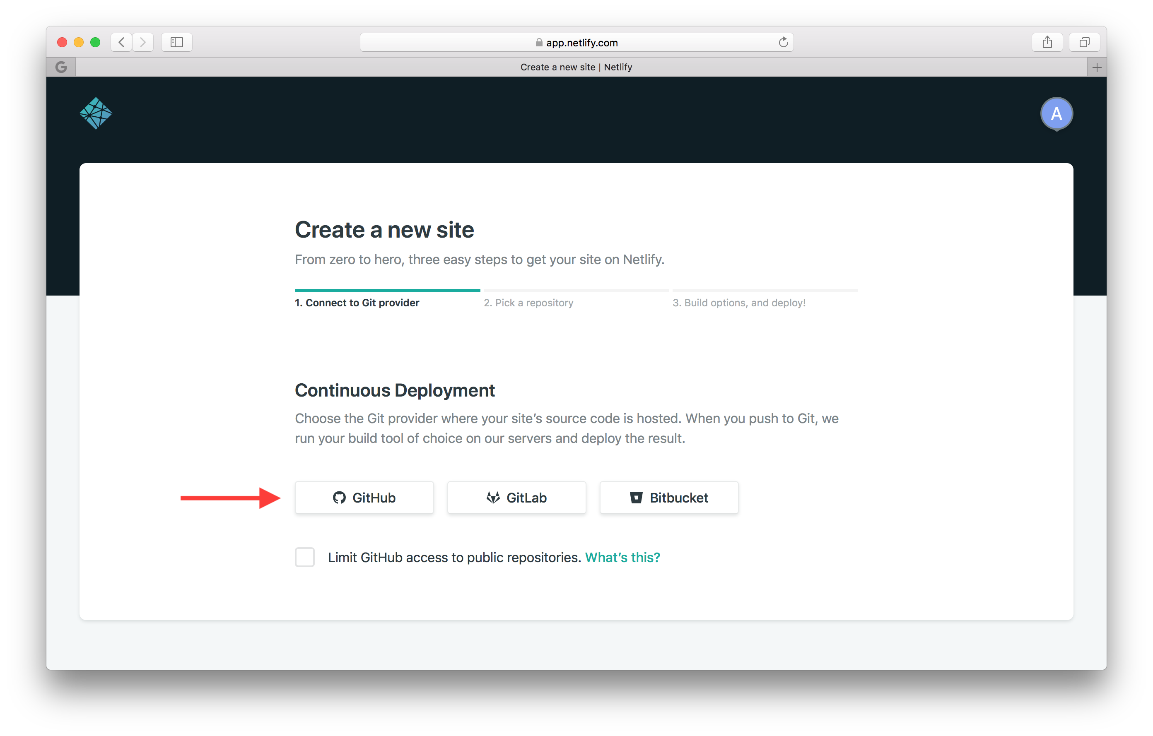The image size is (1153, 736).
Task: Select step "1. Connect to Git provider"
Action: (x=357, y=303)
